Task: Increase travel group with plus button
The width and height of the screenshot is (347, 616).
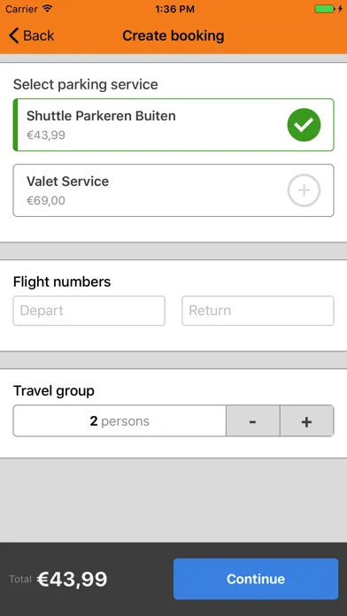Action: [306, 421]
